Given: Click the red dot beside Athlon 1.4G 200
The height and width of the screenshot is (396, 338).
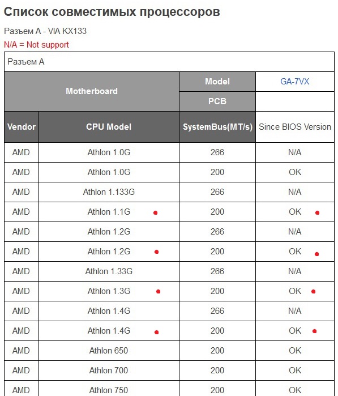Looking at the screenshot, I should [x=156, y=332].
